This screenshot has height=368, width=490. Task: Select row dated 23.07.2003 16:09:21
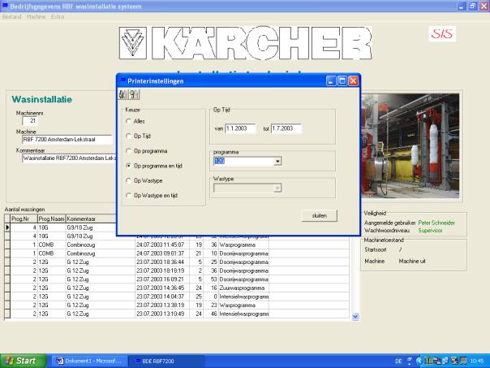pos(177,279)
